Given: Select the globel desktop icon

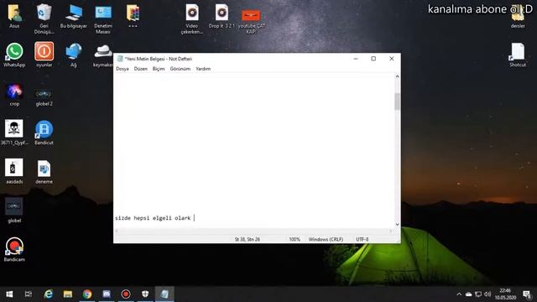Looking at the screenshot, I should [x=14, y=210].
